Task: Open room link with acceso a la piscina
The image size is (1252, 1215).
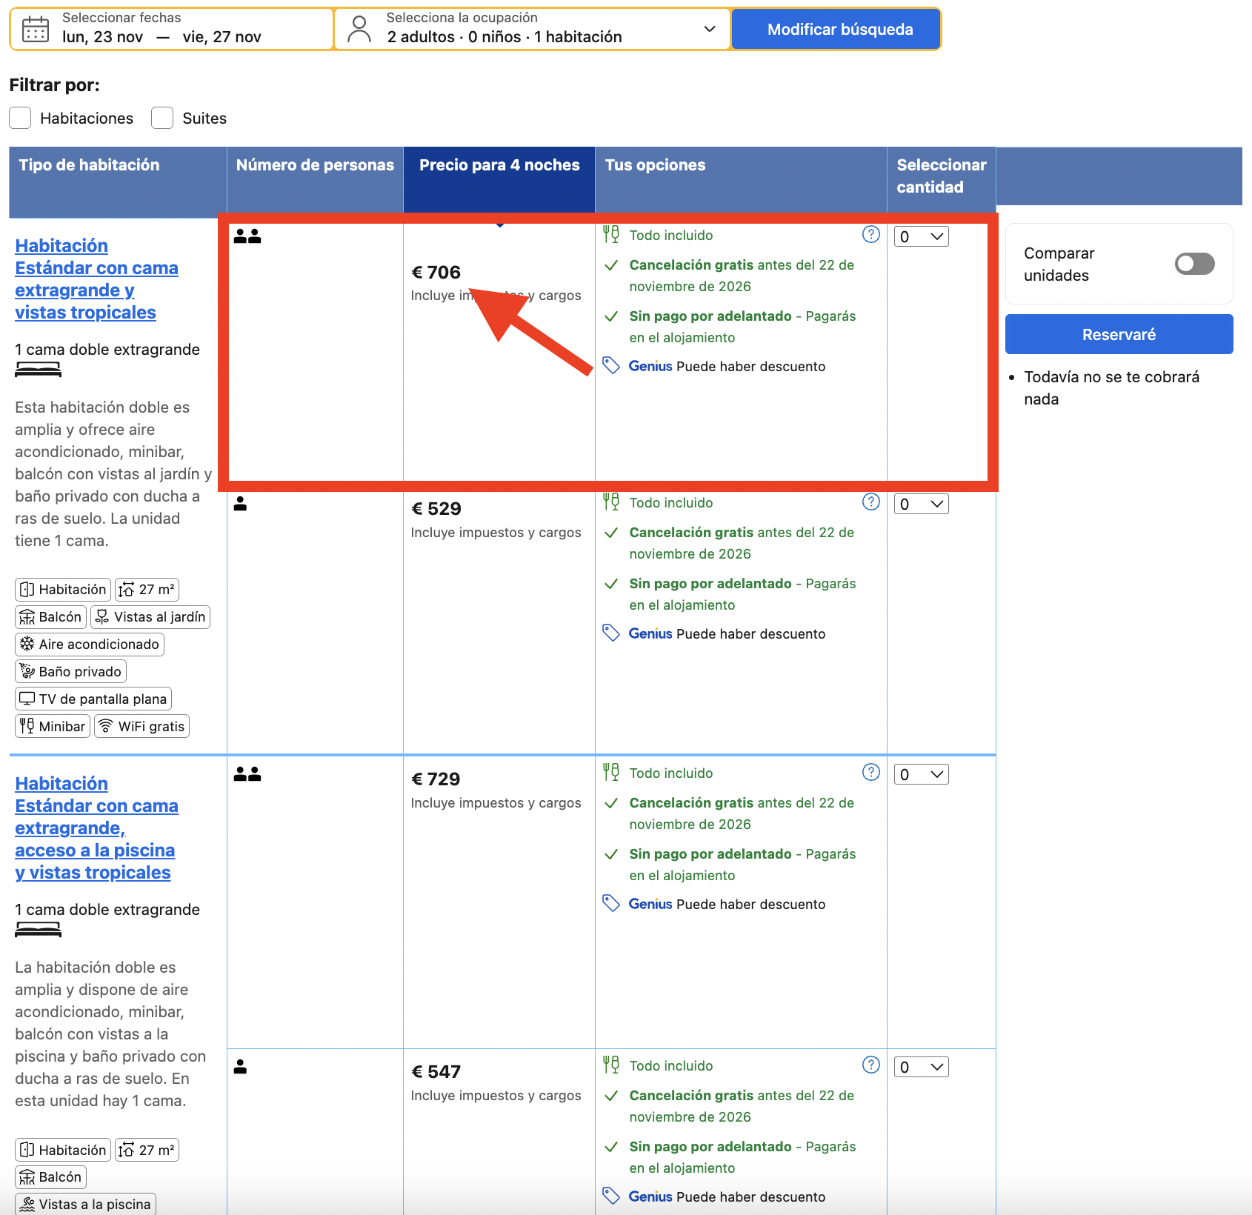Action: pos(96,828)
